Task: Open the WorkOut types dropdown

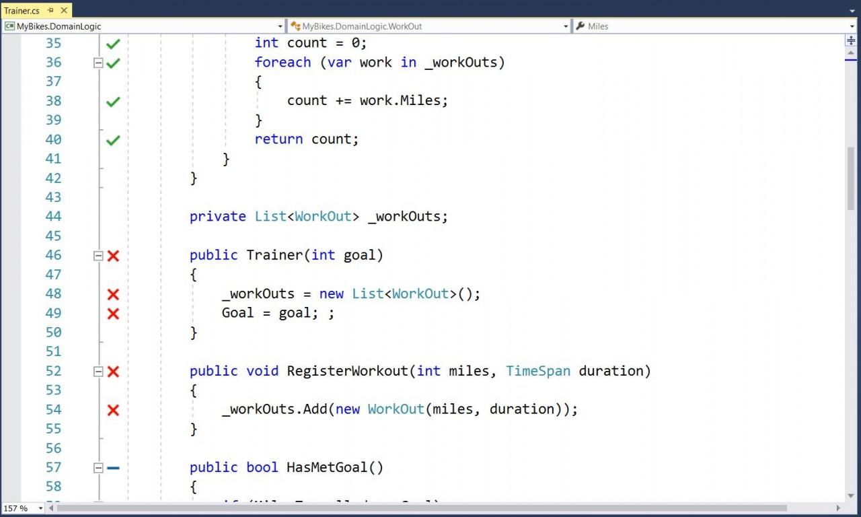Action: 566,26
